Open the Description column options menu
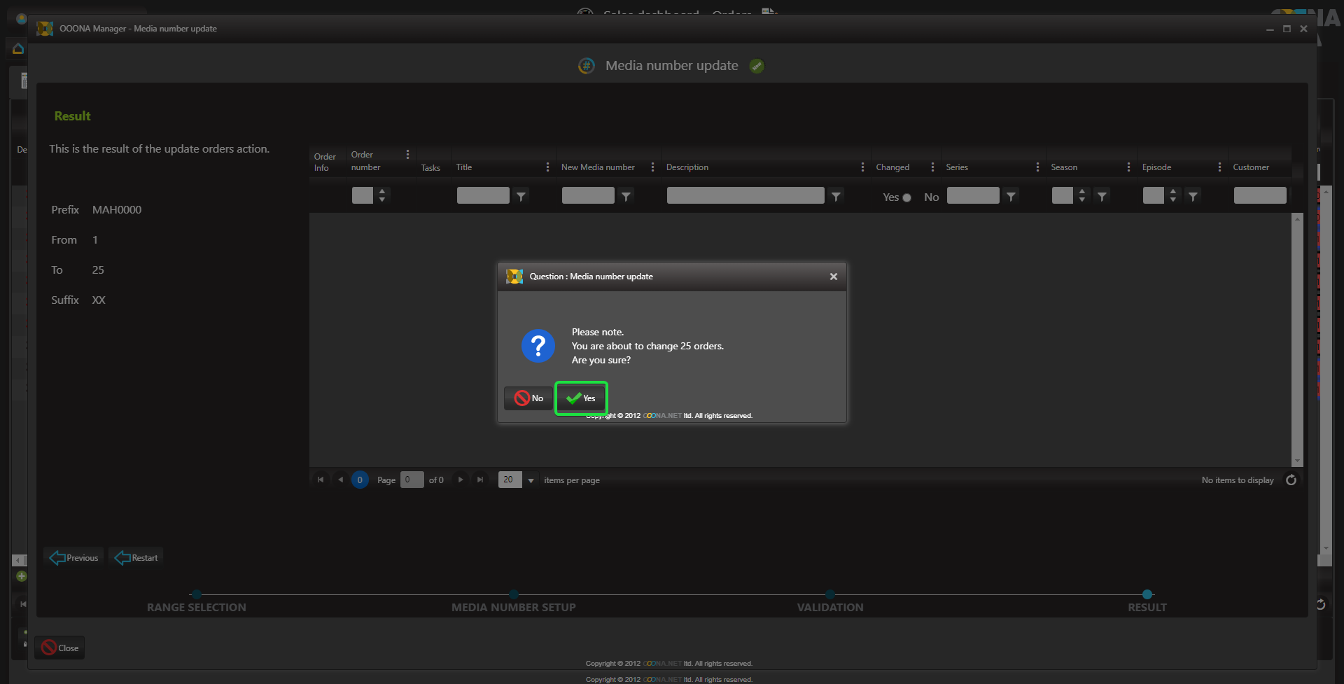 click(x=862, y=167)
